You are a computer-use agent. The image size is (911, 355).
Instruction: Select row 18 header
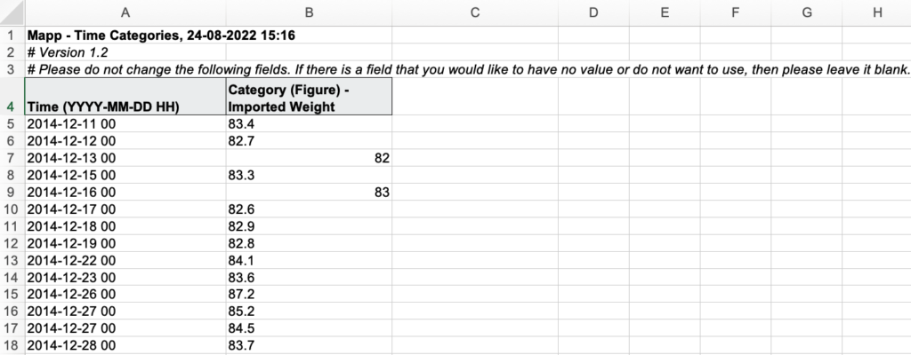pos(12,346)
